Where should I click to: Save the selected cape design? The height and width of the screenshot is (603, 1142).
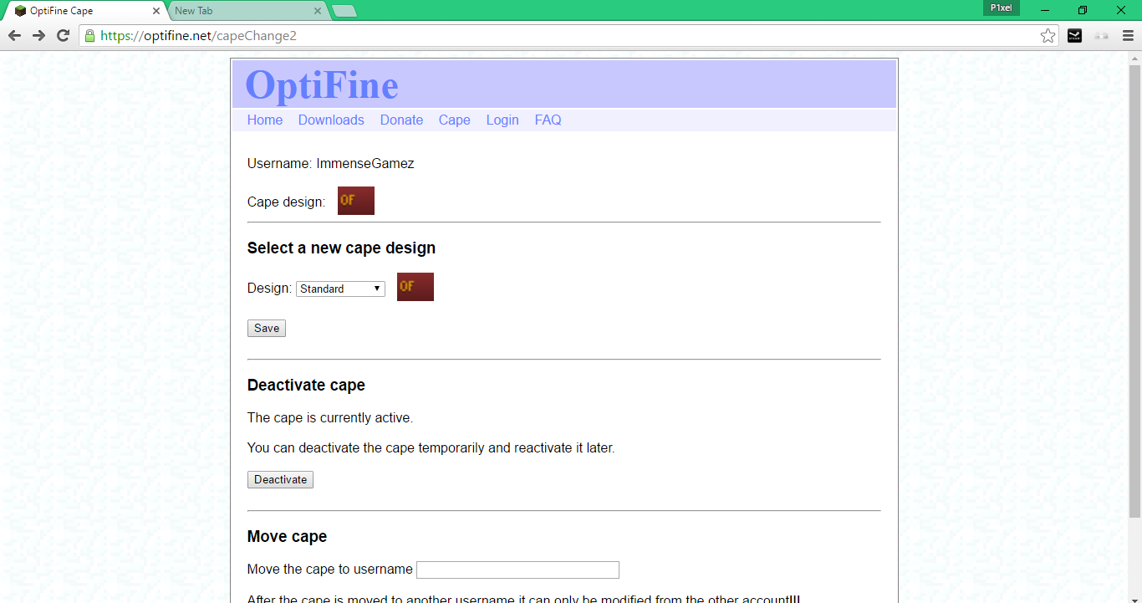click(267, 328)
